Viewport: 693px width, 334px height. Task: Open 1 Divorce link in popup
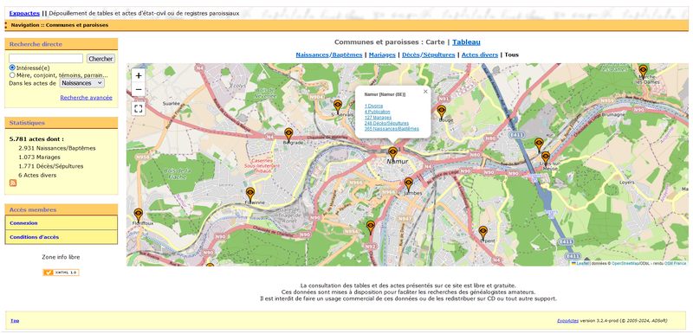coord(374,106)
